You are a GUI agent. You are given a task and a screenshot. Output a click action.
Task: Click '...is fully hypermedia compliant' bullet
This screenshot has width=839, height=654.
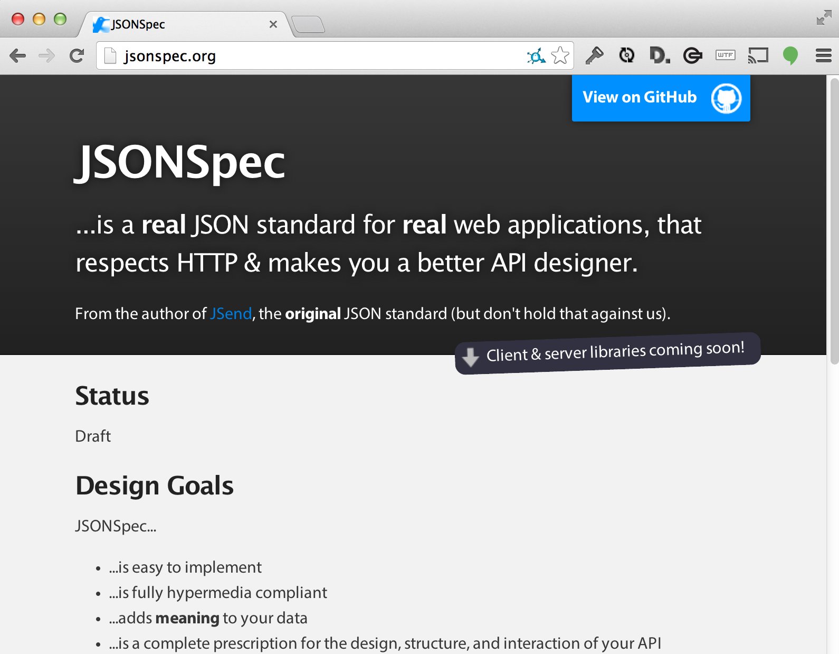coord(218,593)
